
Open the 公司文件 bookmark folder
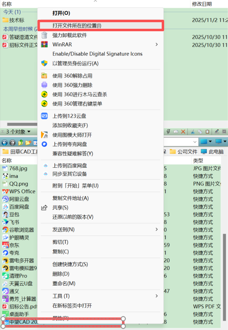pyautogui.click(x=183, y=152)
